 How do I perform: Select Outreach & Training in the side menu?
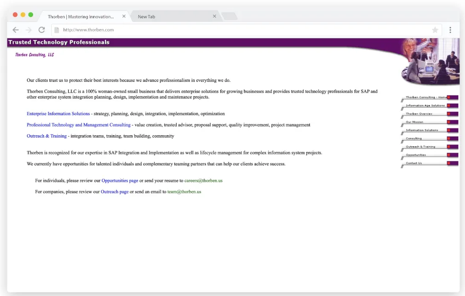(430, 147)
